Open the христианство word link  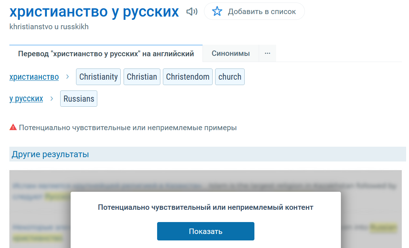click(34, 77)
